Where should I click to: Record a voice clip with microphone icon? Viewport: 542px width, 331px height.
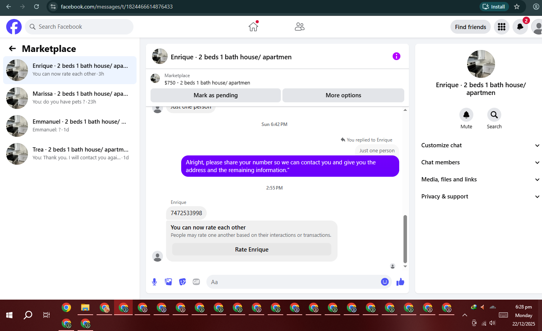154,282
